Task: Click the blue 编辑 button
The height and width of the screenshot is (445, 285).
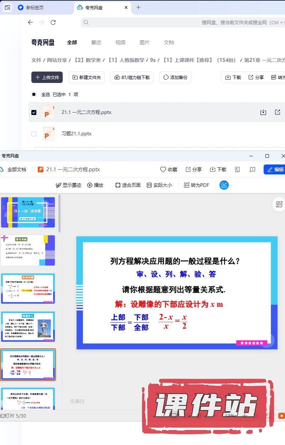Action: (275, 169)
